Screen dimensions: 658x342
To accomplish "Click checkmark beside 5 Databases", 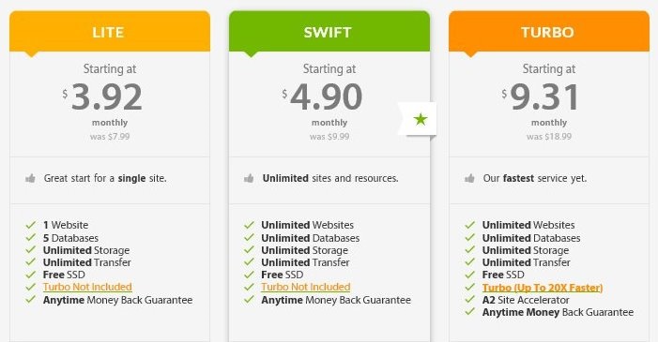I will click(x=31, y=238).
